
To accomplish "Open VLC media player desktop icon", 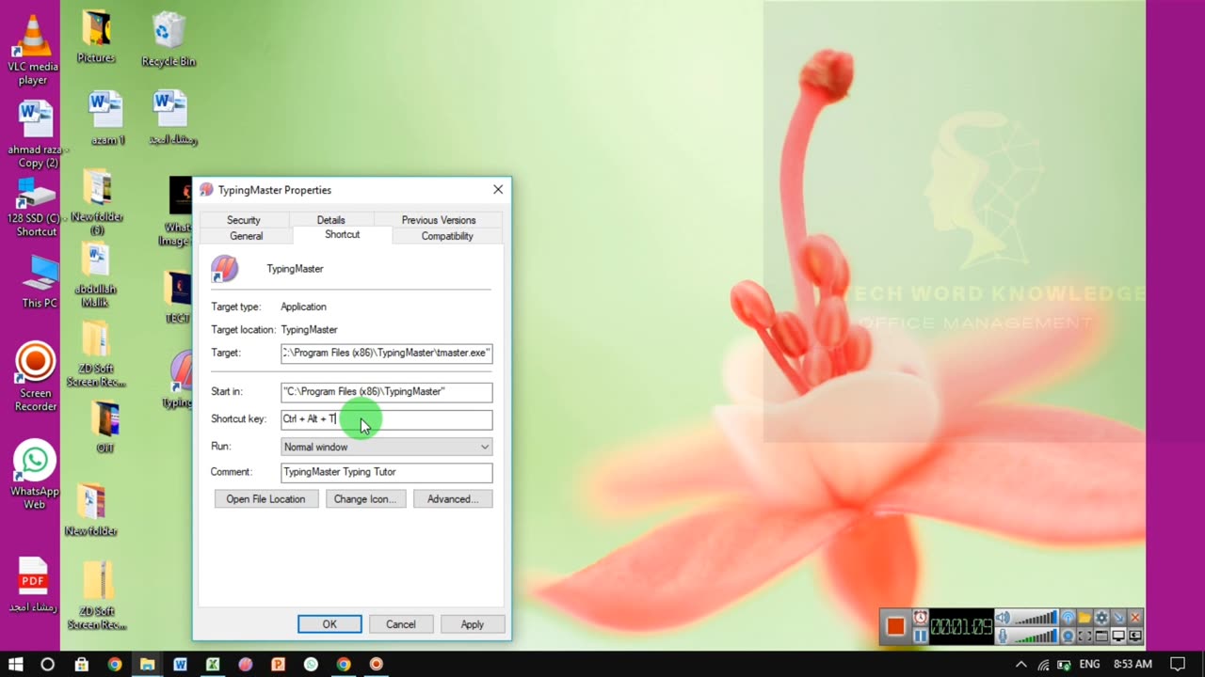I will coord(33,51).
